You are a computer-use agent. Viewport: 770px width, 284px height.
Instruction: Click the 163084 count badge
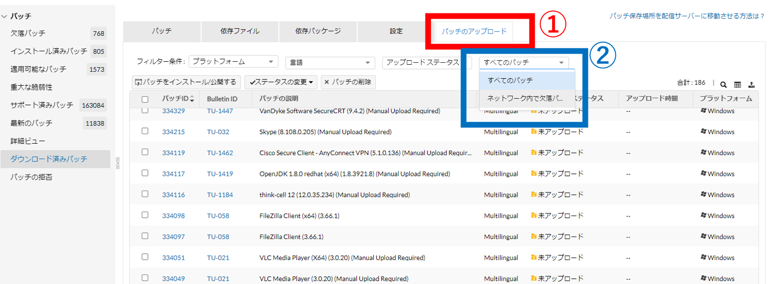pos(93,105)
